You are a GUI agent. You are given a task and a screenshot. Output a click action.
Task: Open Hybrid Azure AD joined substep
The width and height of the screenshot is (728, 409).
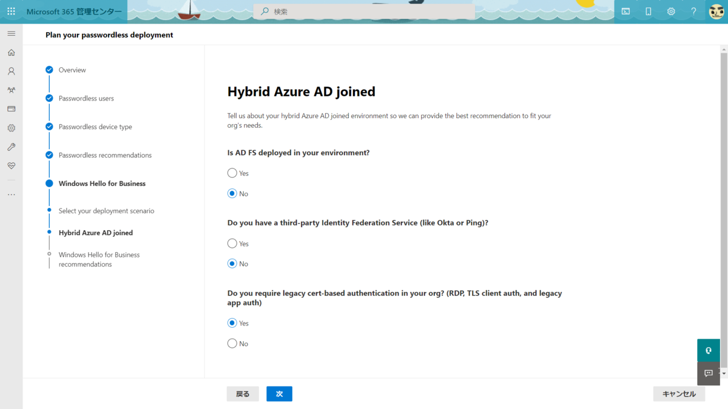(95, 233)
